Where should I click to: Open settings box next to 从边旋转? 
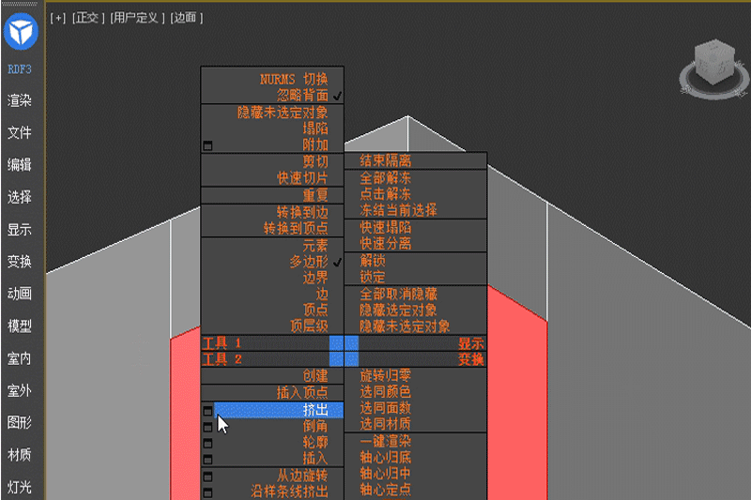pyautogui.click(x=207, y=477)
